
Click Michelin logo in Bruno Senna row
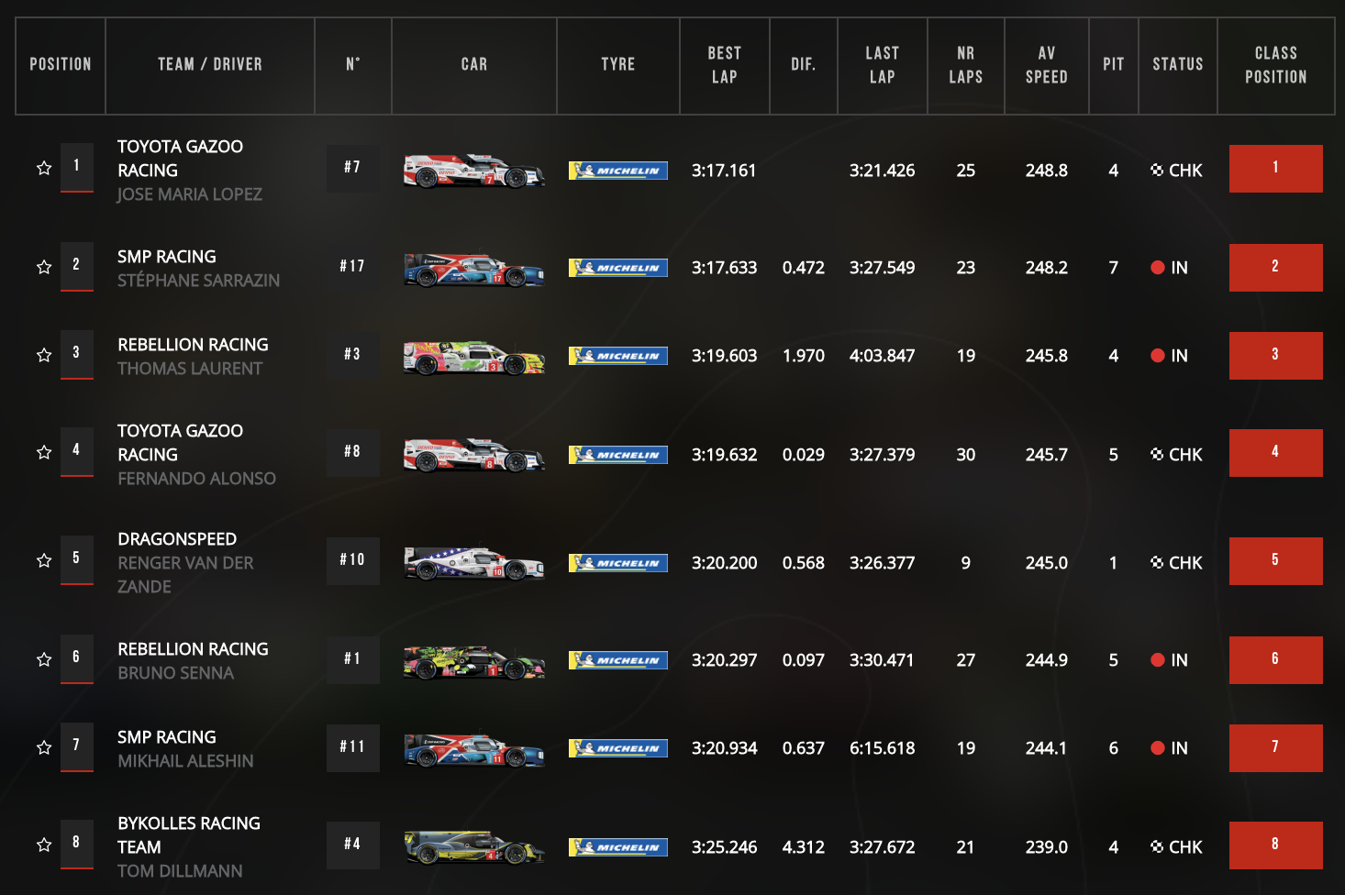point(618,660)
